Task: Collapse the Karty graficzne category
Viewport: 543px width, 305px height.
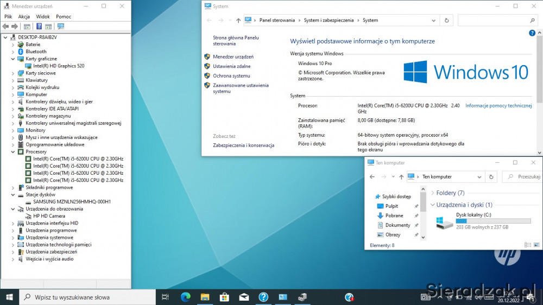Action: [x=13, y=59]
